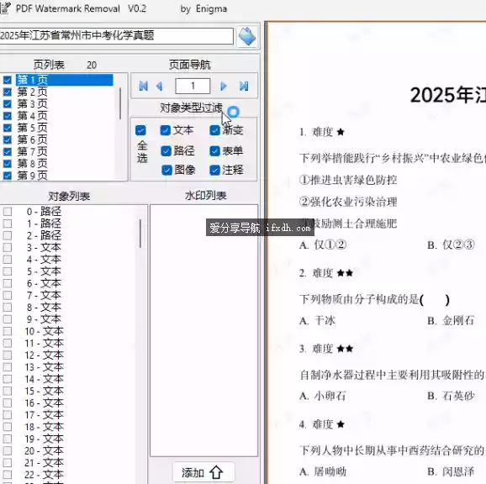Select the 8 - 文本 object row
Viewport: 486px width, 484px height.
(x=44, y=308)
